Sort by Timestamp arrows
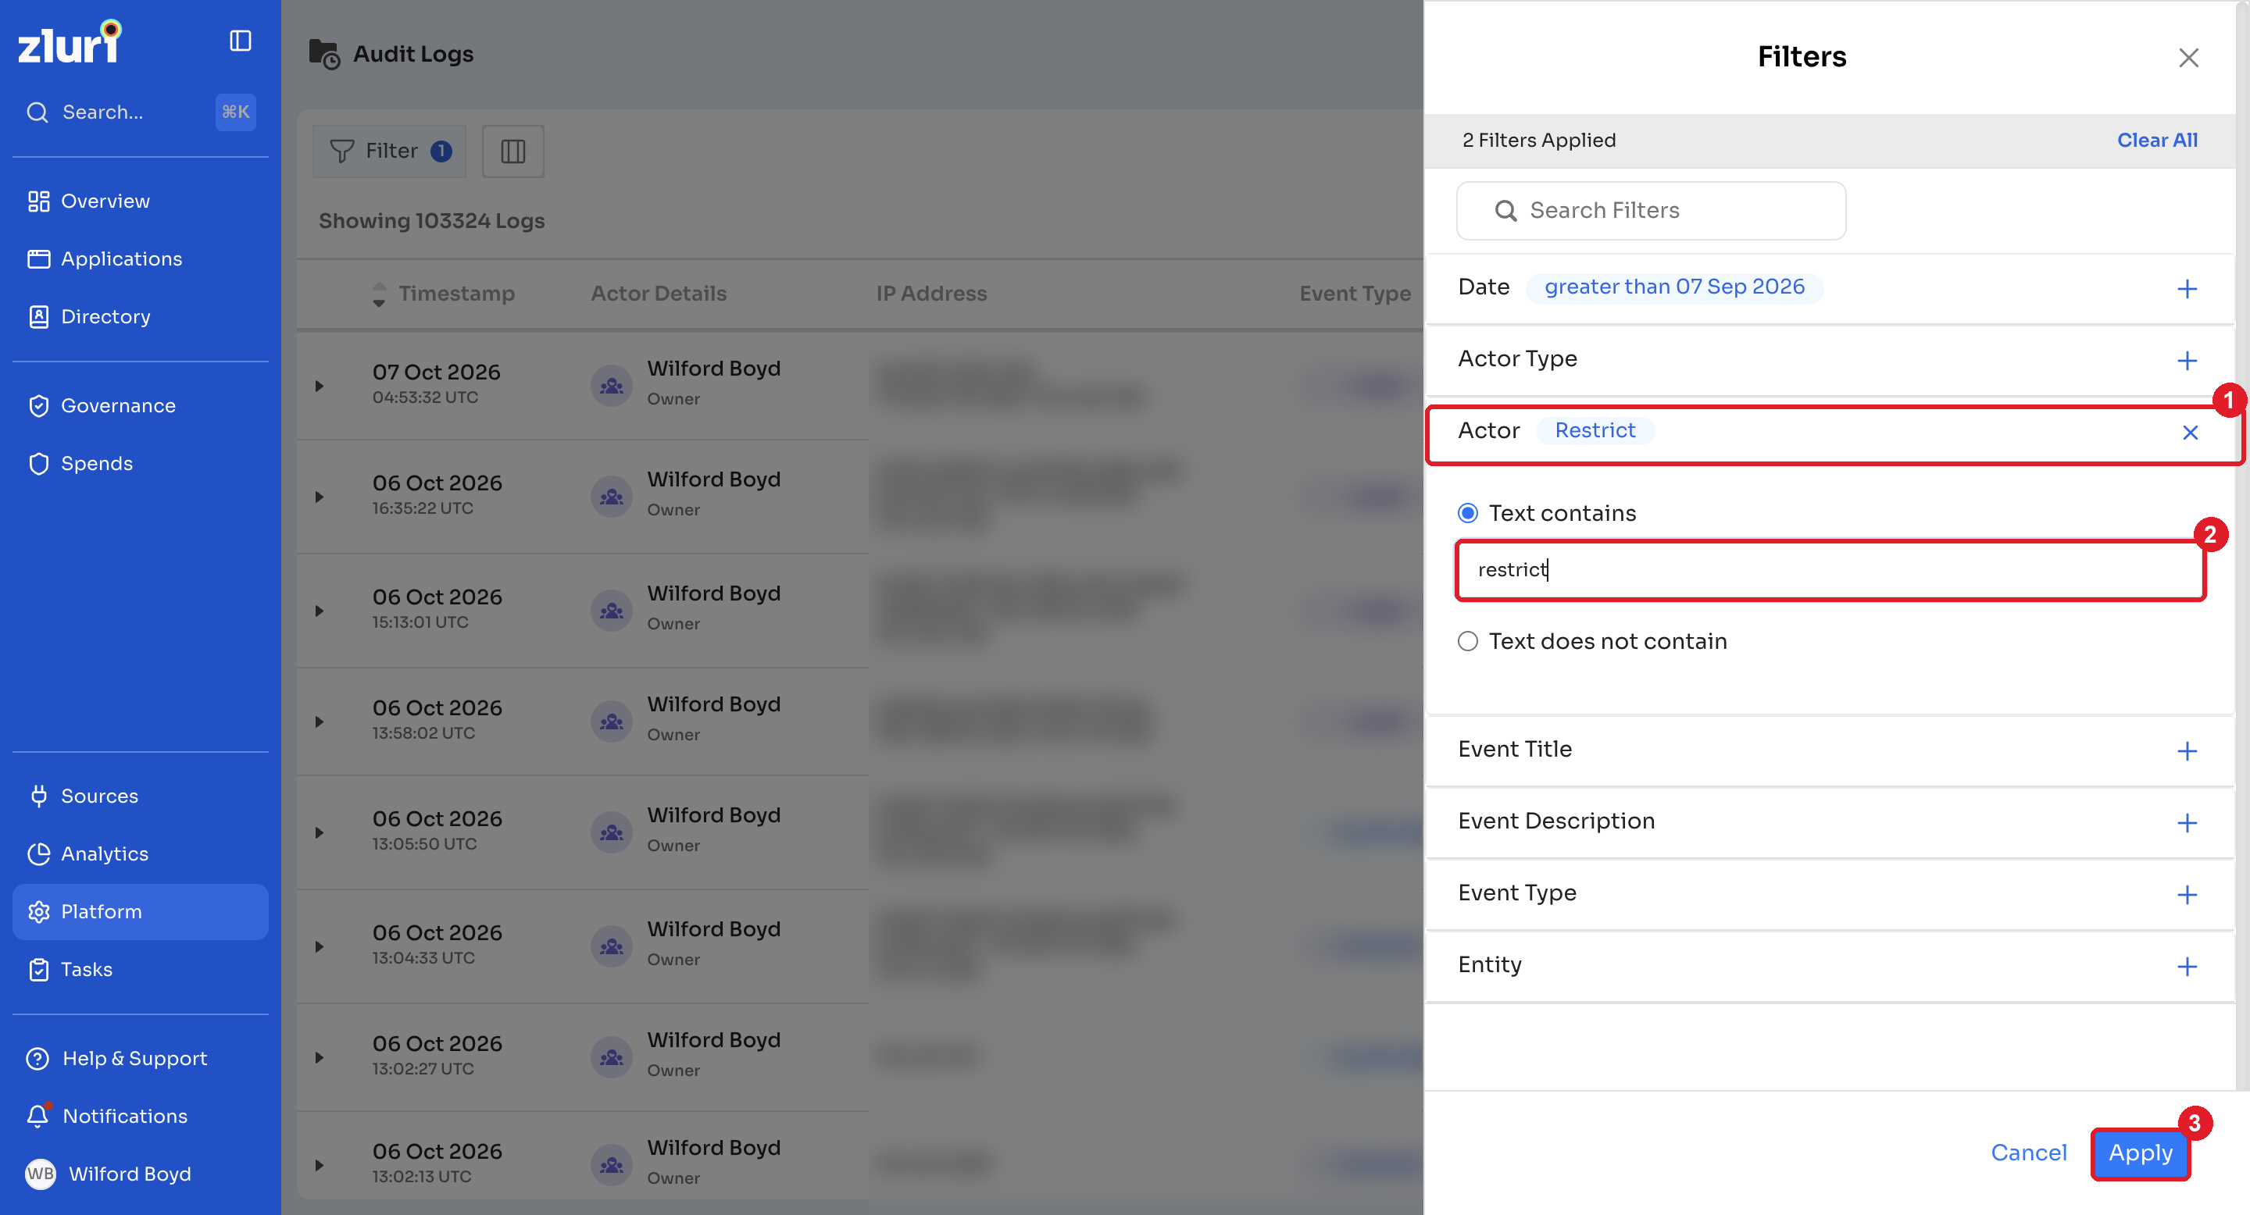The image size is (2250, 1215). (379, 294)
